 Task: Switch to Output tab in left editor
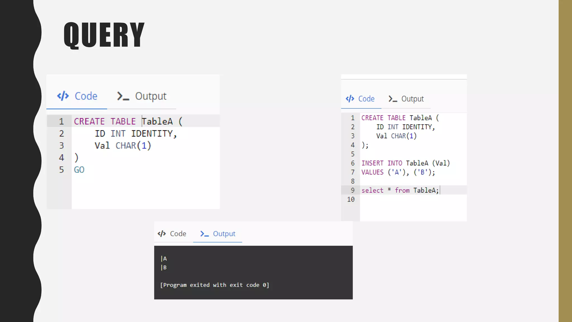tap(151, 96)
